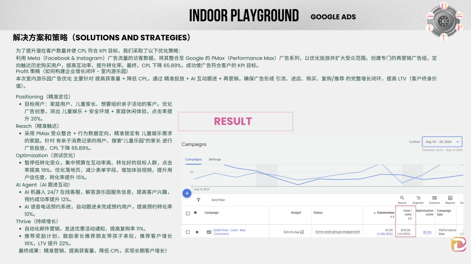Click the Optimization (测试优化) heading
The image size is (471, 264).
[x=46, y=155]
